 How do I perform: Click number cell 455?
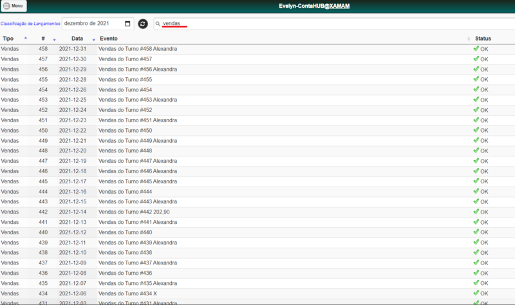43,79
